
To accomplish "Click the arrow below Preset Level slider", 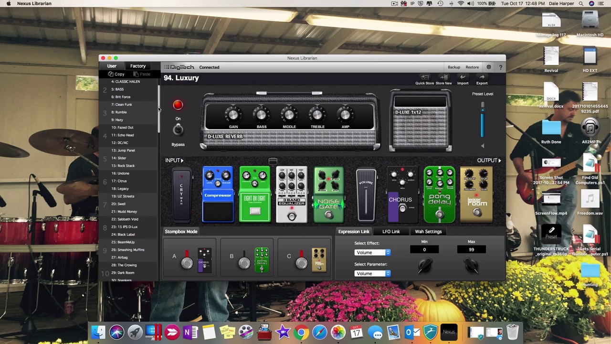I will (482, 146).
